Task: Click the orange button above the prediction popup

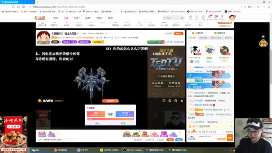Action: [110, 101]
